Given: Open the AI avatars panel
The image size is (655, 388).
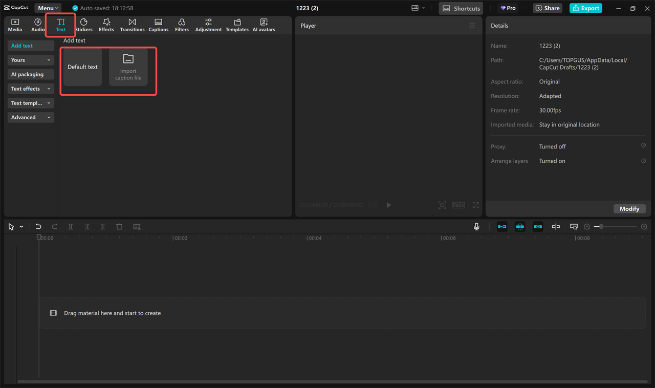Looking at the screenshot, I should [x=264, y=25].
